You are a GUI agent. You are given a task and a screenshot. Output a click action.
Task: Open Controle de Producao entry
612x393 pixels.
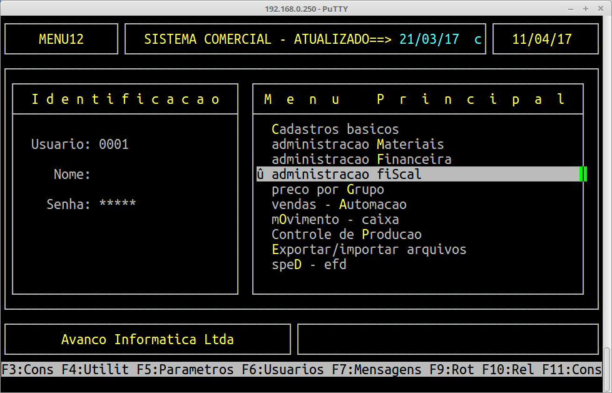click(x=346, y=235)
